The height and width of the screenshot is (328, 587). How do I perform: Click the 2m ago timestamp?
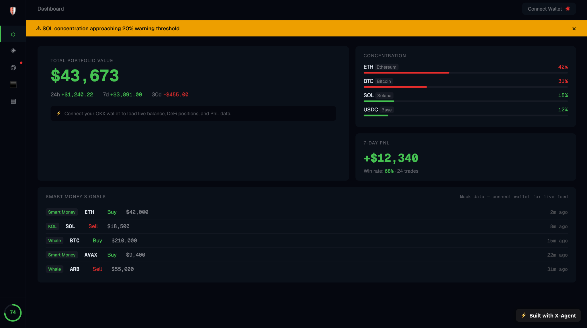click(559, 212)
